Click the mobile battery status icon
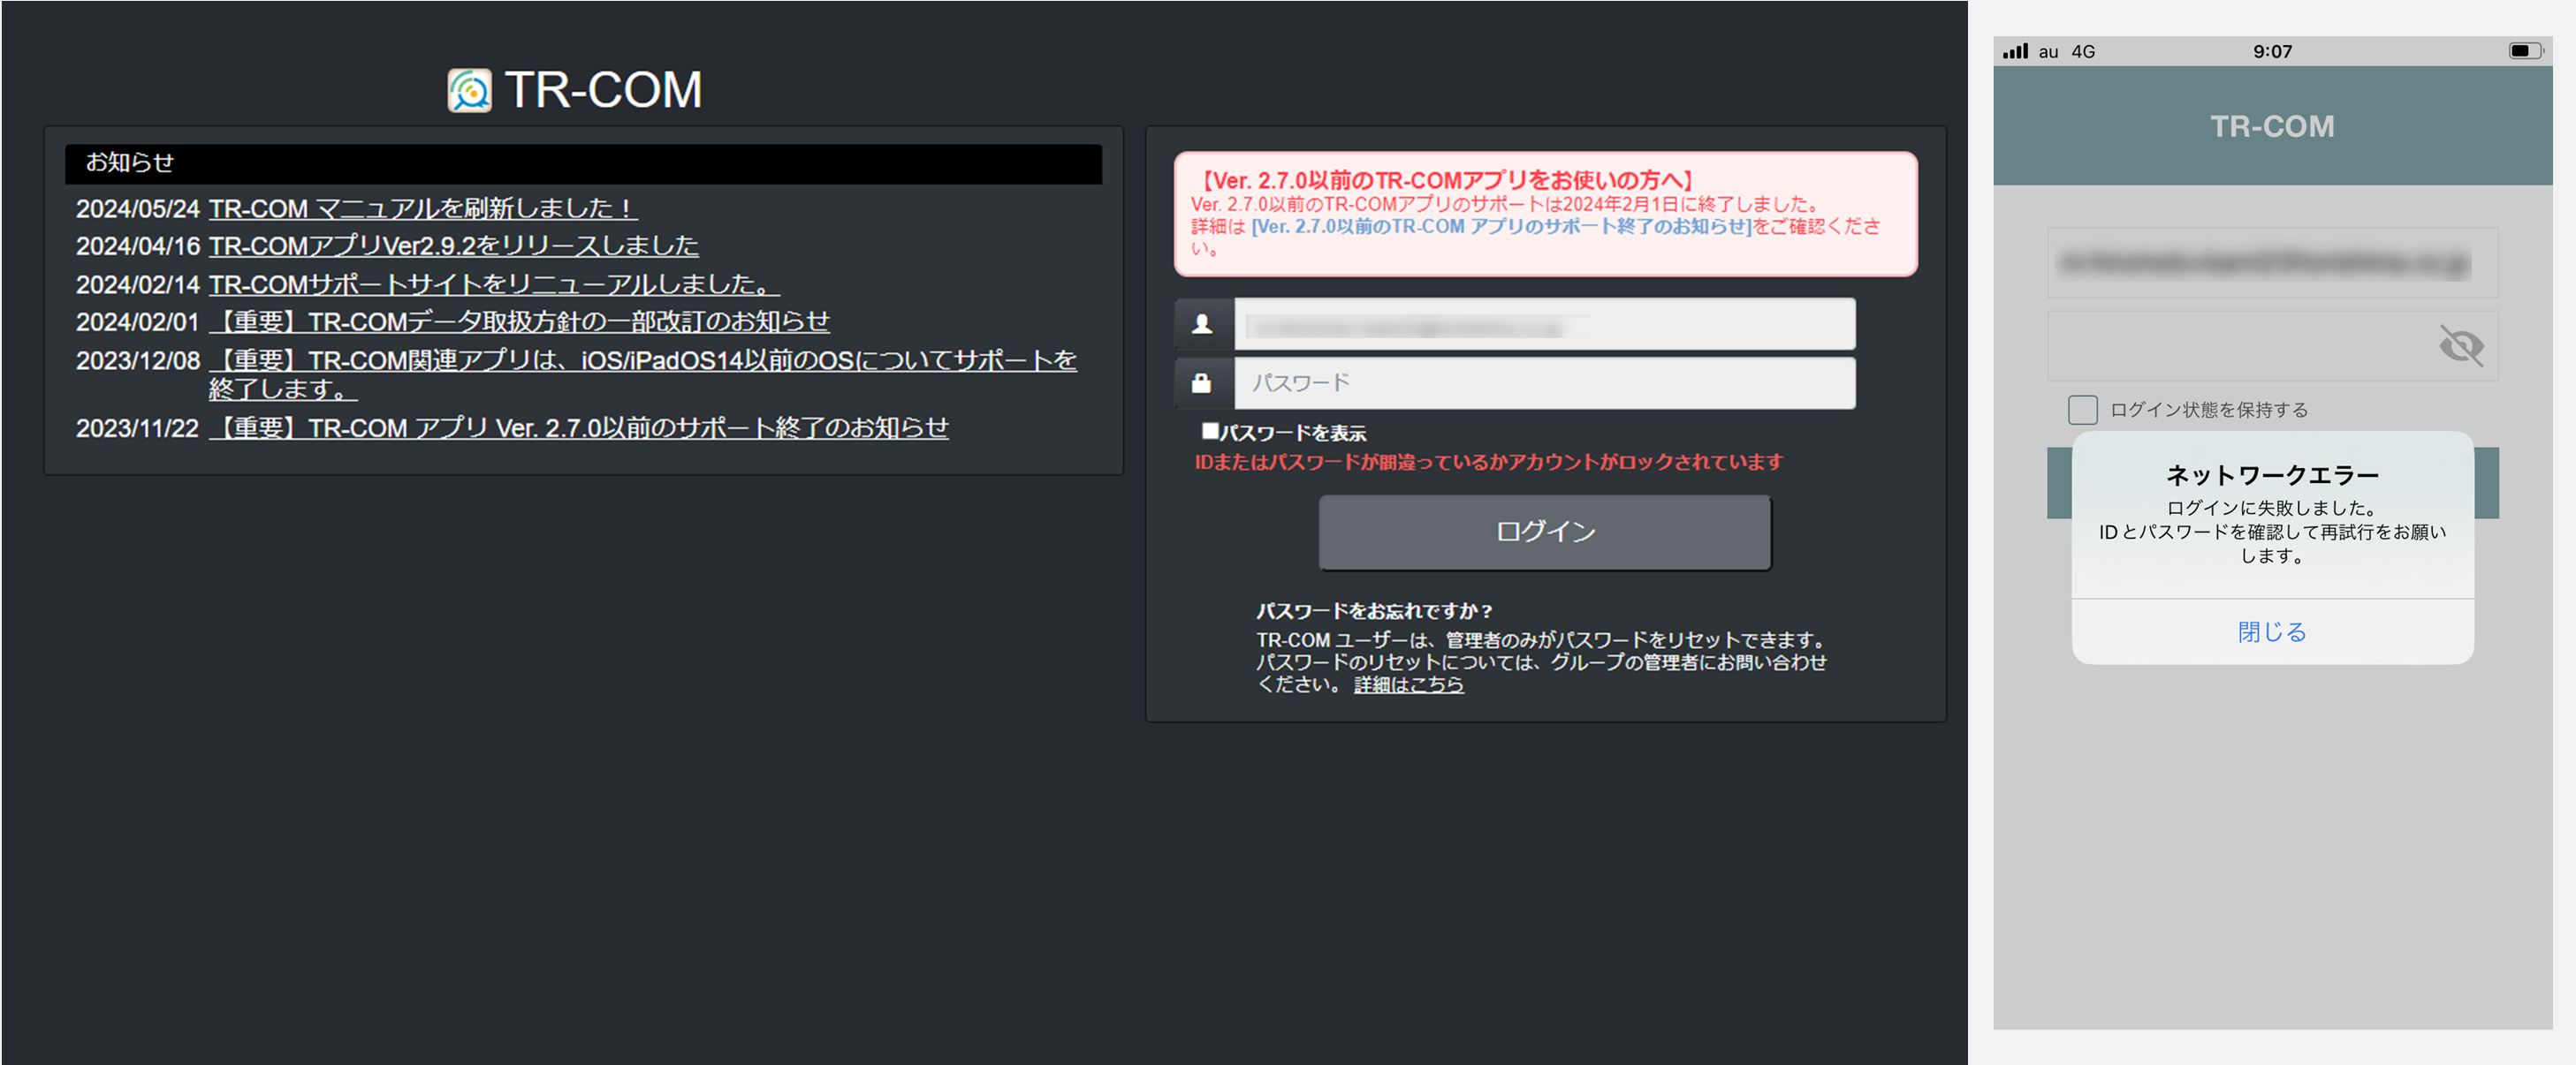 click(x=2523, y=51)
